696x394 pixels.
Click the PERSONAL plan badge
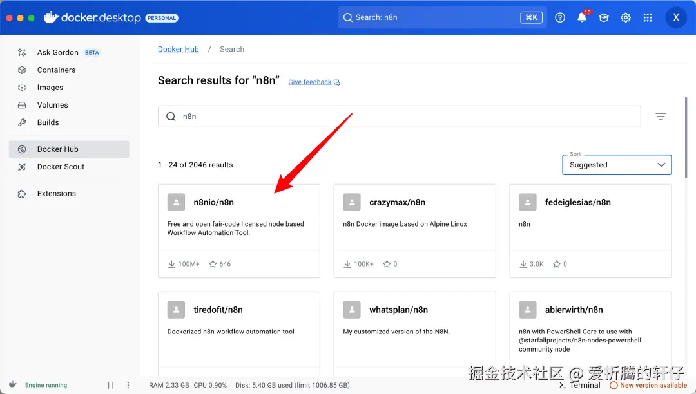pos(162,18)
